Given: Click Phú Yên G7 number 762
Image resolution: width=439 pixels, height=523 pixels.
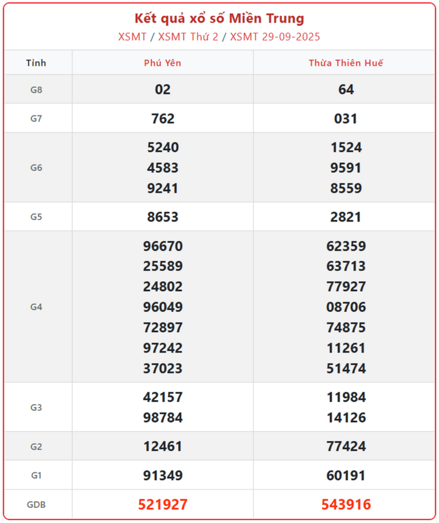Looking at the screenshot, I should 163,118.
